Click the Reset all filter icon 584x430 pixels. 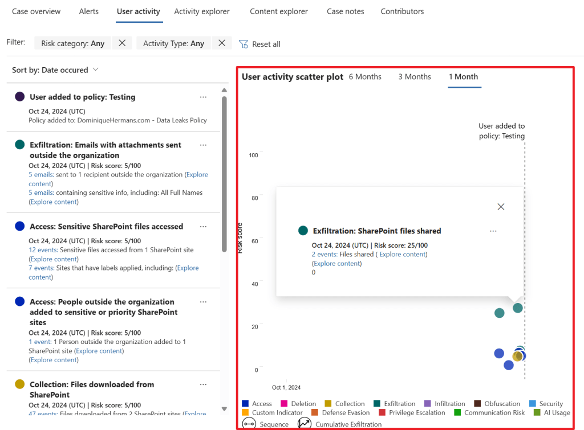click(x=244, y=44)
